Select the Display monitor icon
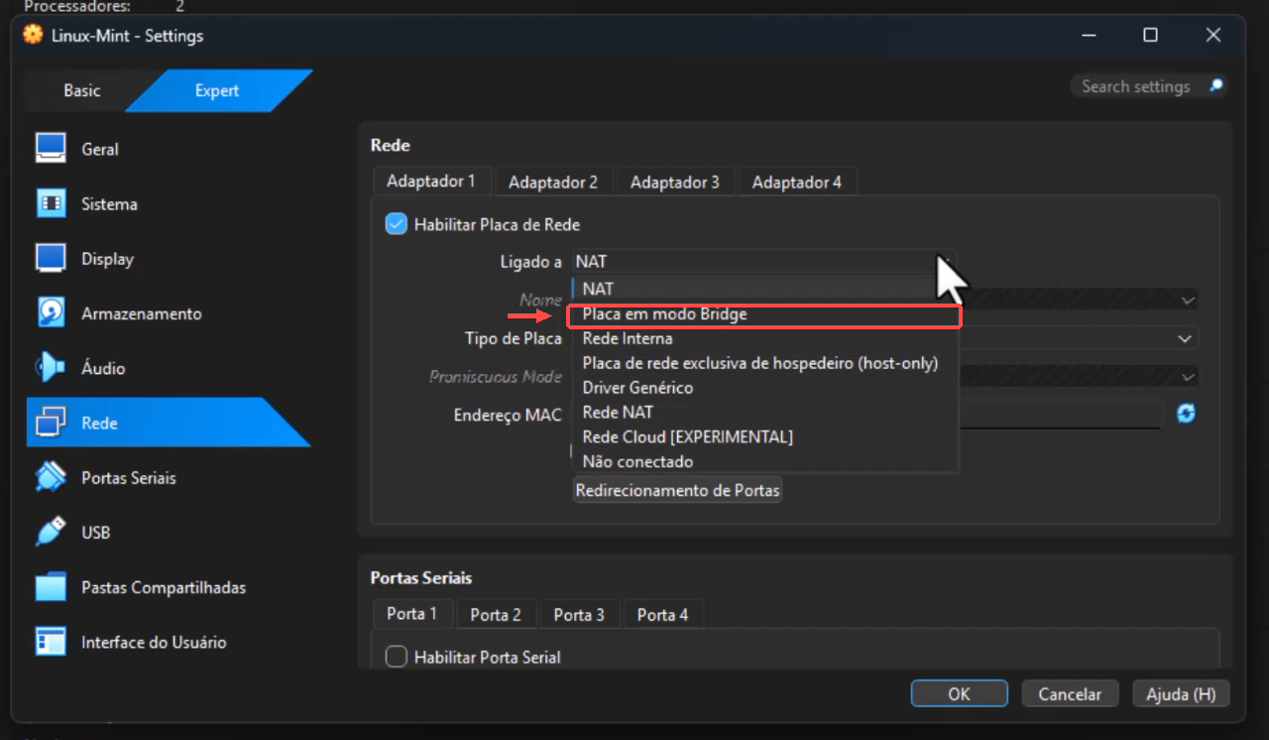Viewport: 1269px width, 740px height. 51,258
